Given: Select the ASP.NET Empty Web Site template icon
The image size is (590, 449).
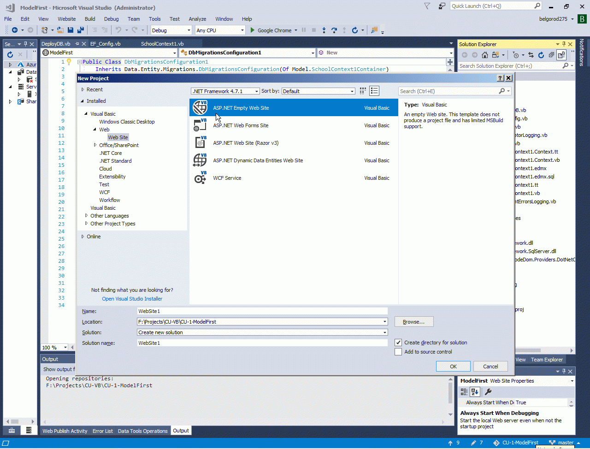Looking at the screenshot, I should click(x=200, y=107).
